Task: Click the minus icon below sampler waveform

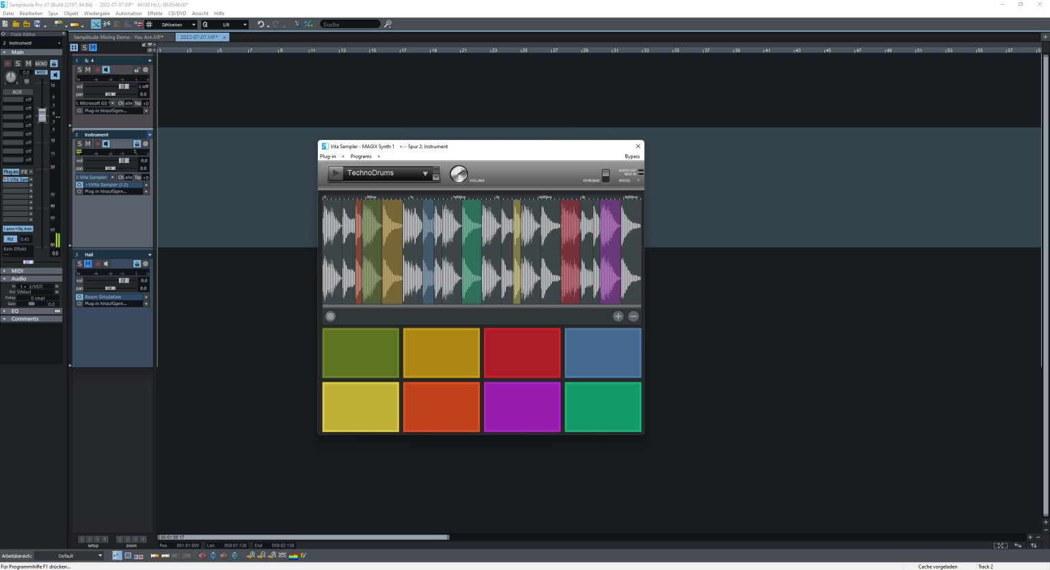Action: (633, 316)
